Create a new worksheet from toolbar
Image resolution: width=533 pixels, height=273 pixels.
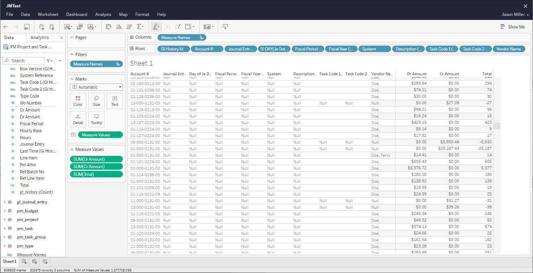[x=68, y=27]
